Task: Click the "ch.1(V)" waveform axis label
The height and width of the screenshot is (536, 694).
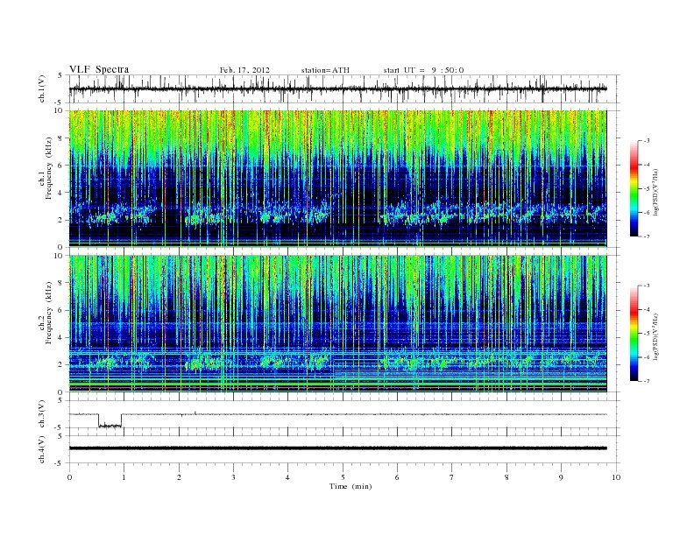Action: 42,88
